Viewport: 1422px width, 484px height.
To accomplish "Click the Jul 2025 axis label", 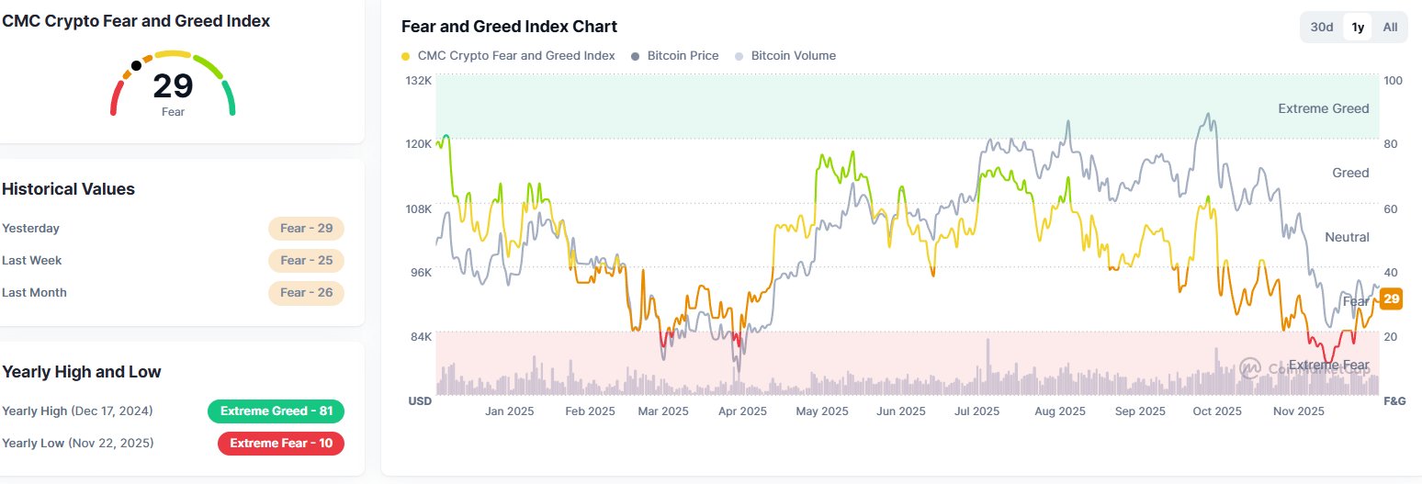I will 976,411.
